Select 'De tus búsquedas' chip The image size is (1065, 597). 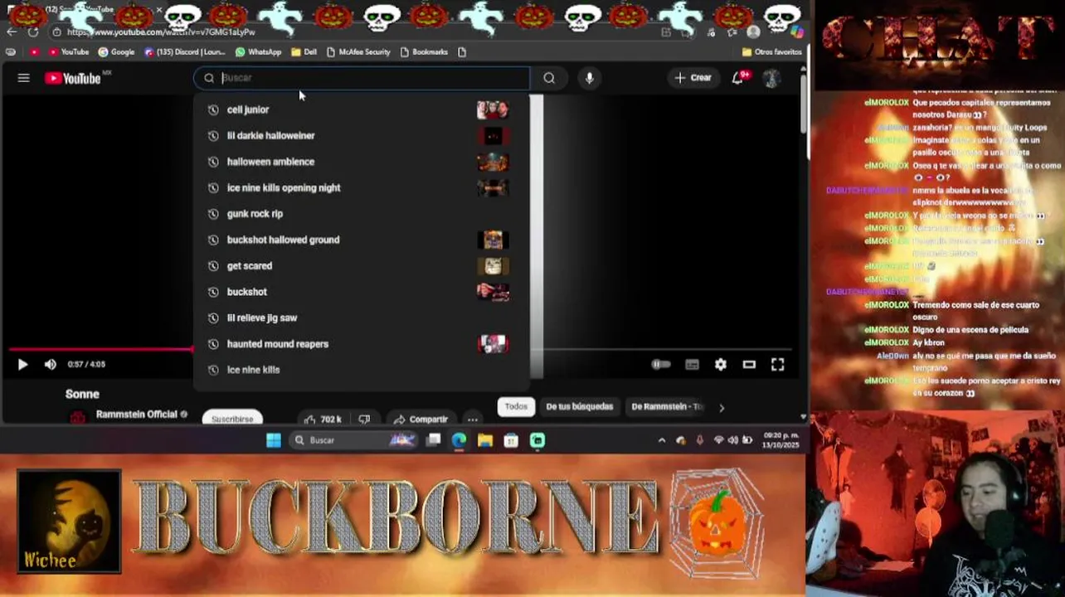[580, 406]
